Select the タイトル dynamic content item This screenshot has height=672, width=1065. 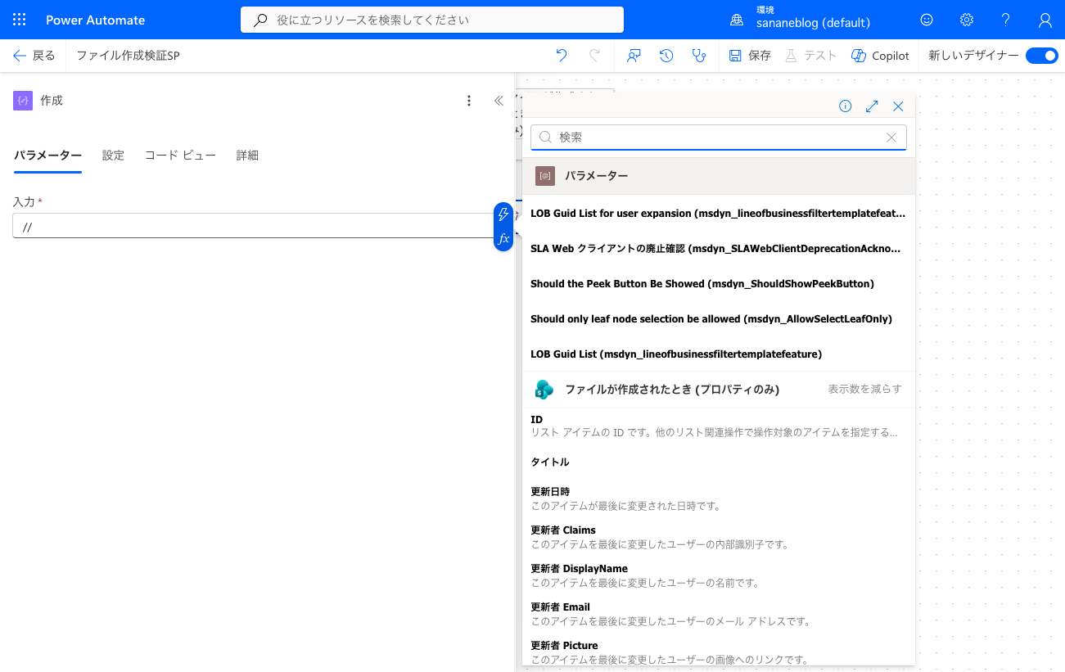(719, 462)
